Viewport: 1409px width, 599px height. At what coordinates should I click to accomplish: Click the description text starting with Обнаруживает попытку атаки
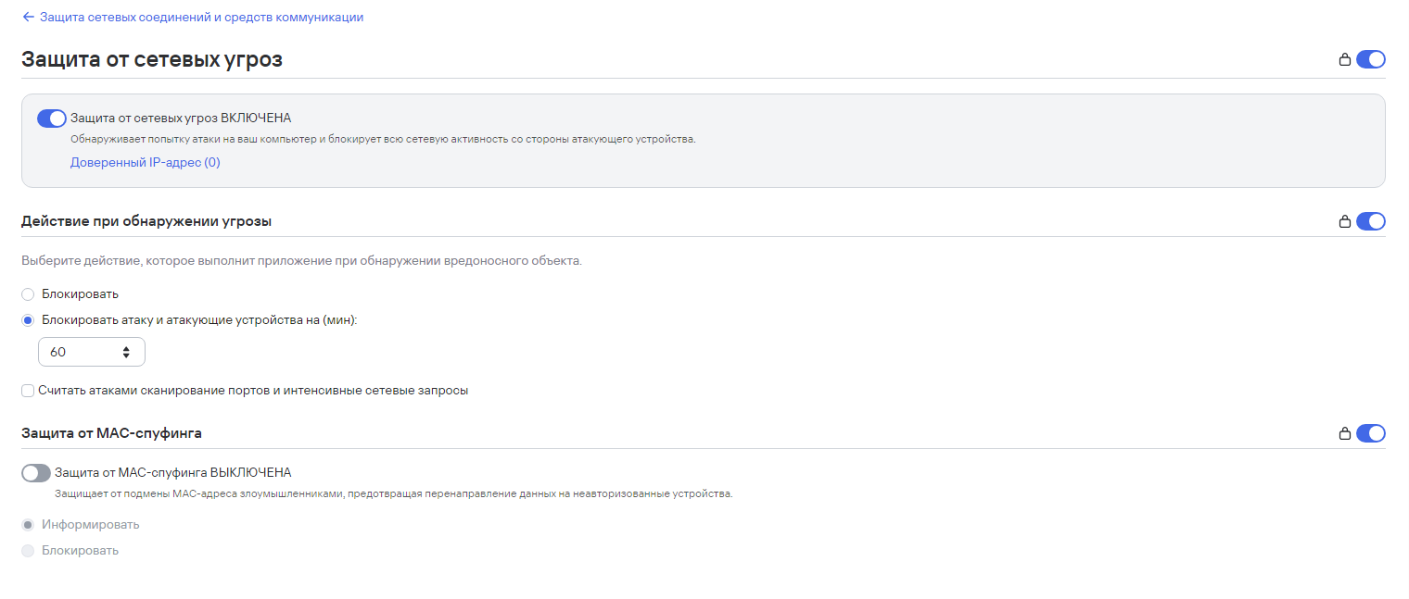383,140
